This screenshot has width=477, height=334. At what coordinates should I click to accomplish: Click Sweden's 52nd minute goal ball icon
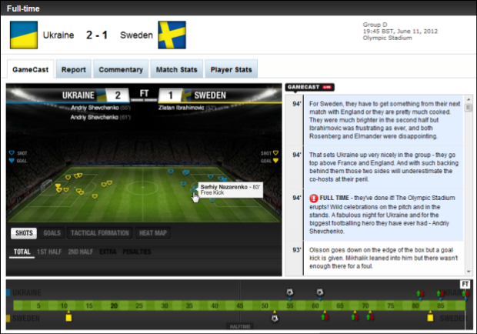click(275, 318)
